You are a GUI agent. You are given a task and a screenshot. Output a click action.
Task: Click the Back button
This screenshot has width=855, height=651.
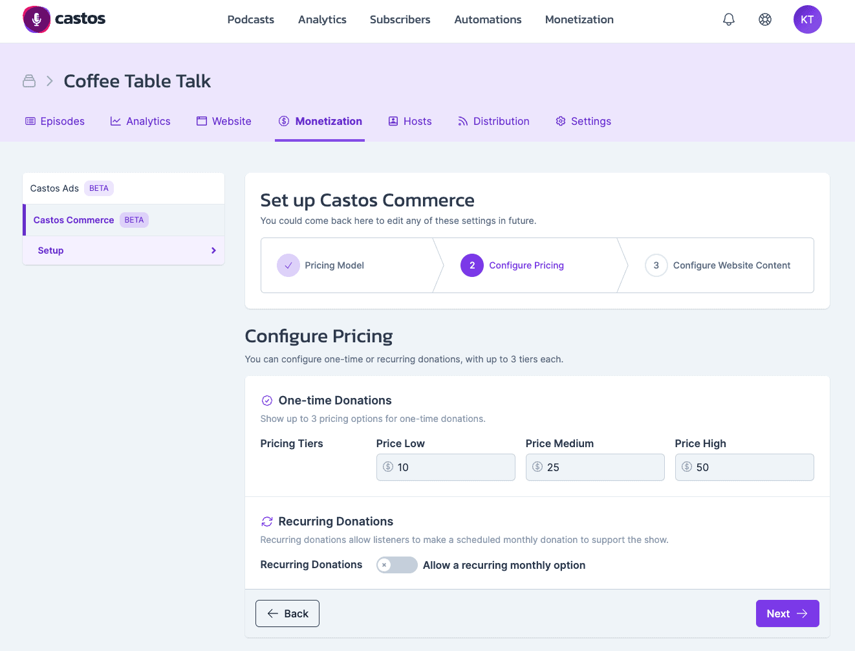[287, 613]
